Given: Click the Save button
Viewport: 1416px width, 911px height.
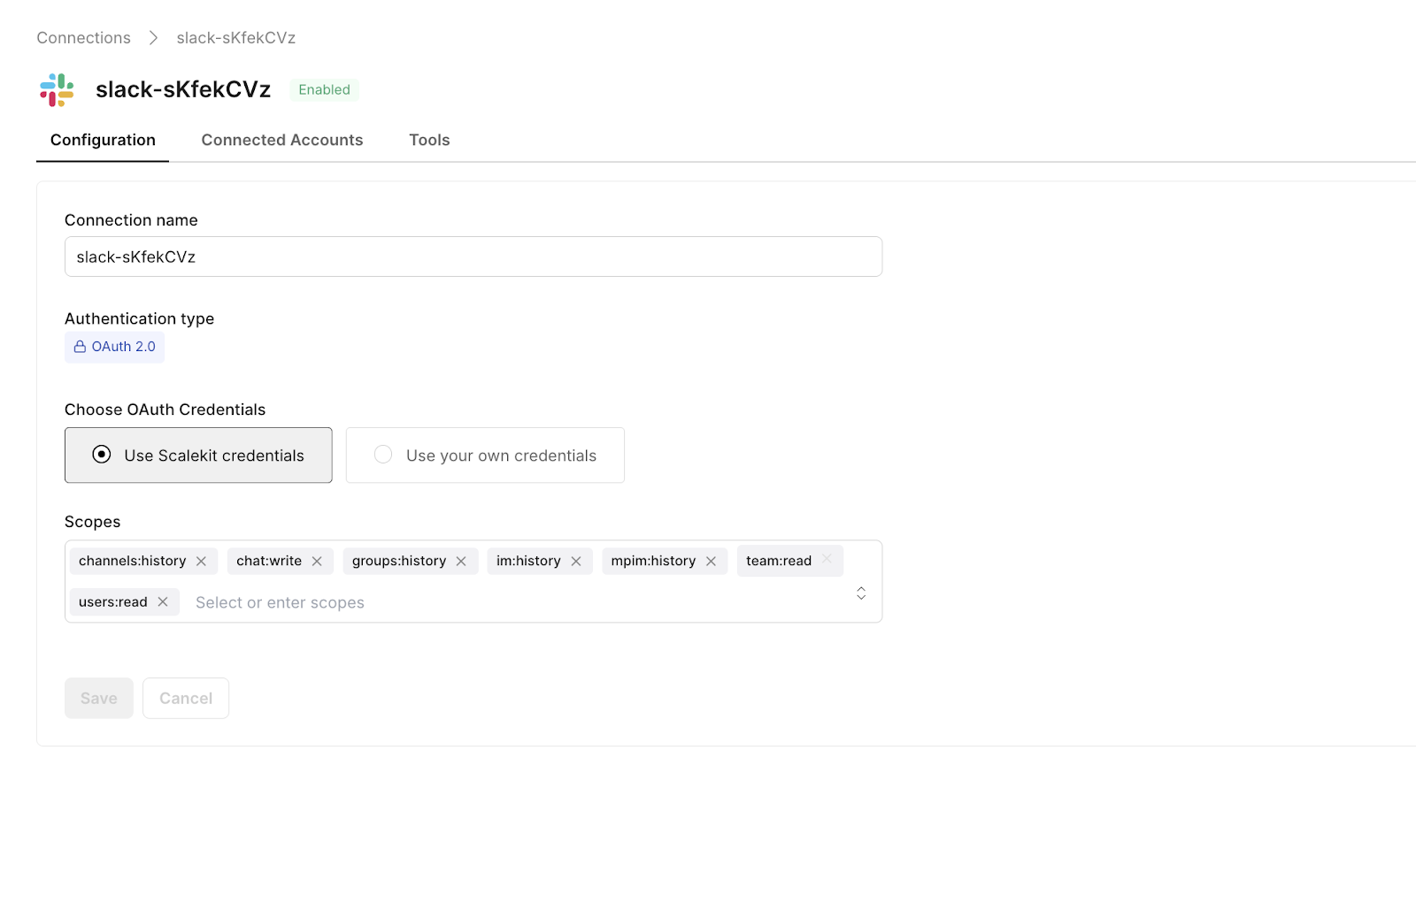Looking at the screenshot, I should click(x=99, y=698).
